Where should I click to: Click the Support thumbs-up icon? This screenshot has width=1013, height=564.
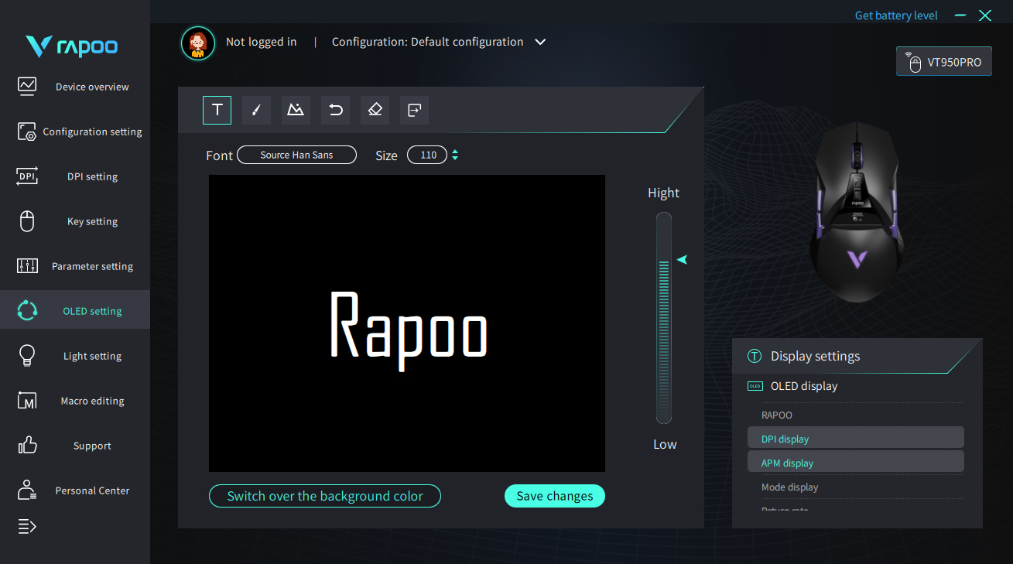coord(27,445)
